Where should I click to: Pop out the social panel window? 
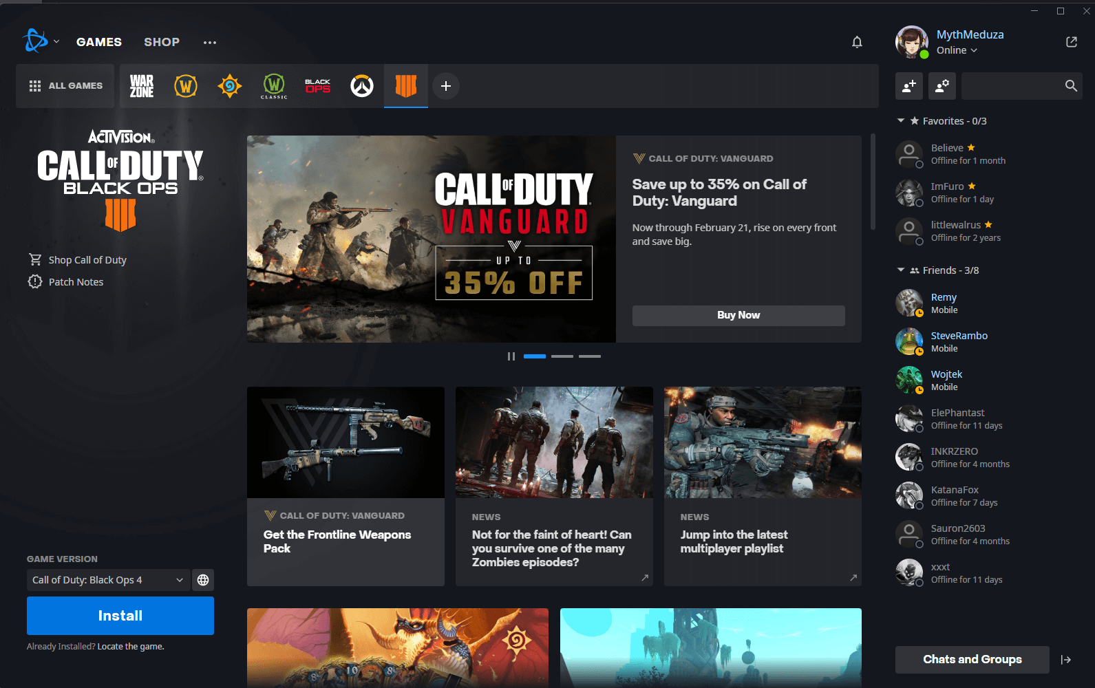click(x=1072, y=42)
